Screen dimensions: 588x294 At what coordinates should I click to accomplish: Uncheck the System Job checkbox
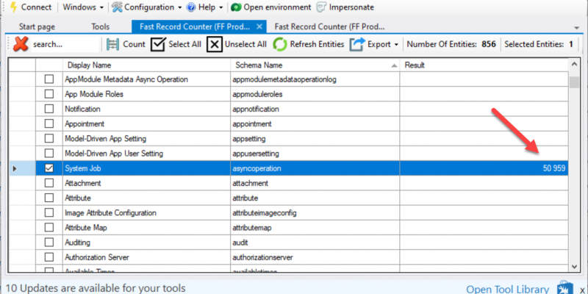(x=49, y=168)
